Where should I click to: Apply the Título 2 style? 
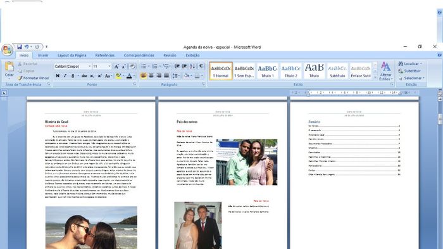click(290, 71)
